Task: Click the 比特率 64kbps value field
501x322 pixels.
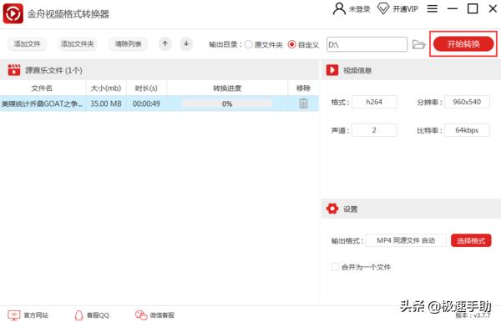Action: click(x=467, y=130)
